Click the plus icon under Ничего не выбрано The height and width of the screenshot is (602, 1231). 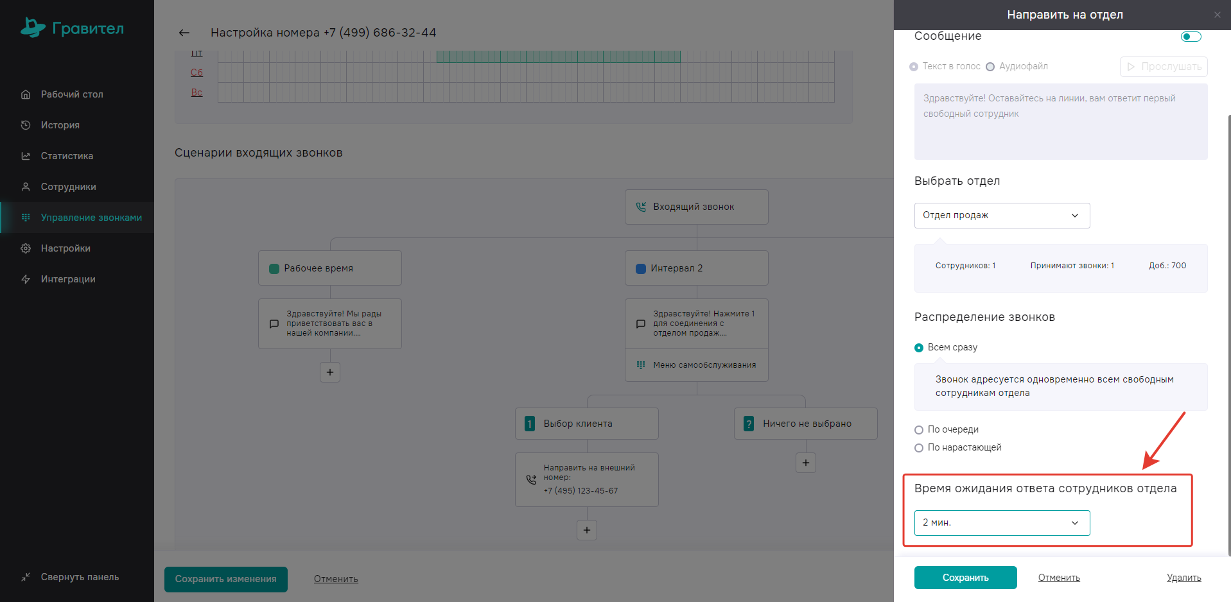click(x=806, y=463)
